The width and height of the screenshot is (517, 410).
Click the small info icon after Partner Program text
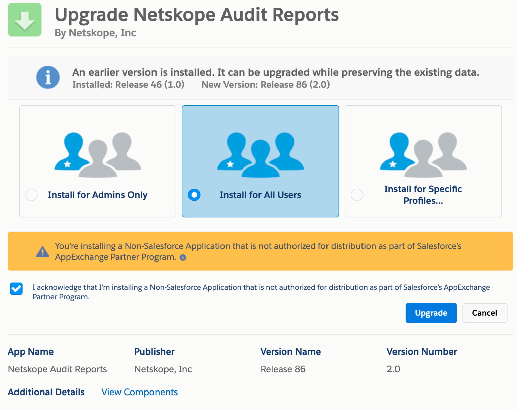pos(183,257)
